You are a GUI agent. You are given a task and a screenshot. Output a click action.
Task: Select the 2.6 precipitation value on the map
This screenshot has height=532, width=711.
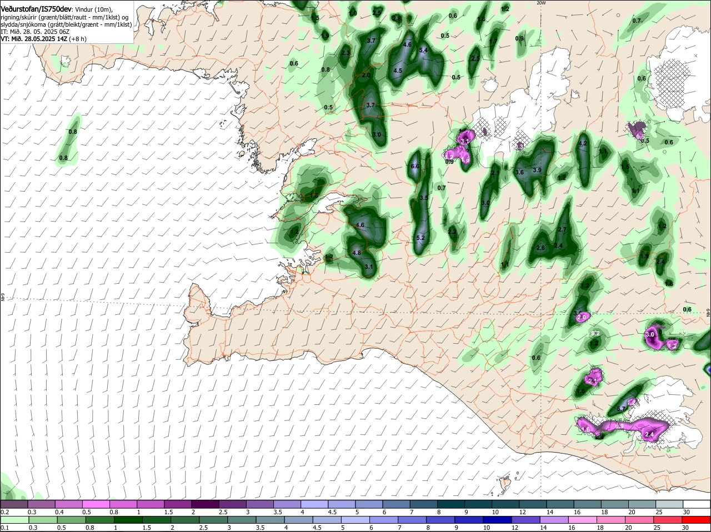pyautogui.click(x=540, y=248)
